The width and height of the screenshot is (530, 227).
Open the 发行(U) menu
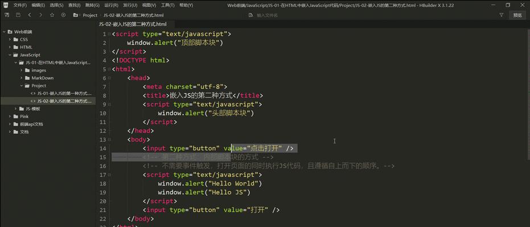coord(130,5)
